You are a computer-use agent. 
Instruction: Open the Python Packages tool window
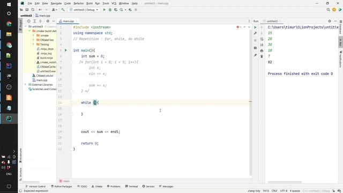point(62,187)
